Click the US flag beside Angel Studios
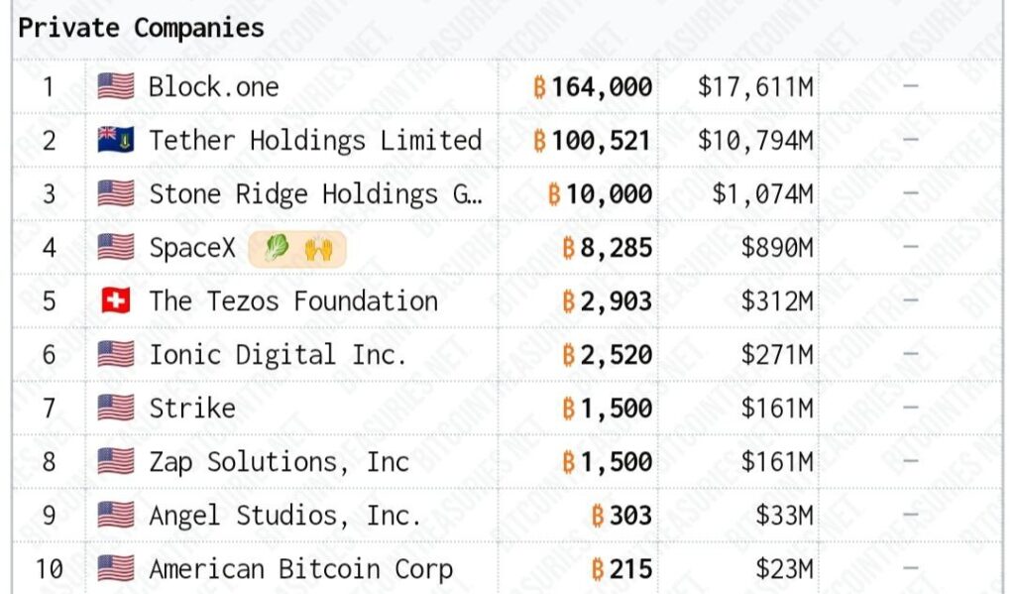 click(115, 516)
